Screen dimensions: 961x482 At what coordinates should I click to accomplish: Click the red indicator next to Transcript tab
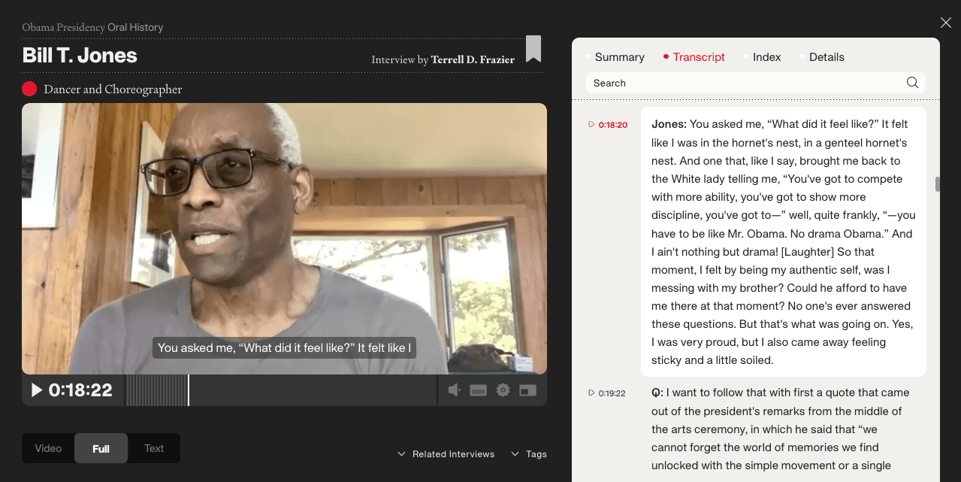point(667,56)
